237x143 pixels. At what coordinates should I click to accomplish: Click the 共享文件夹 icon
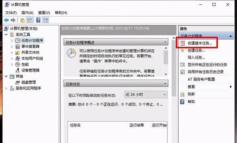18,53
